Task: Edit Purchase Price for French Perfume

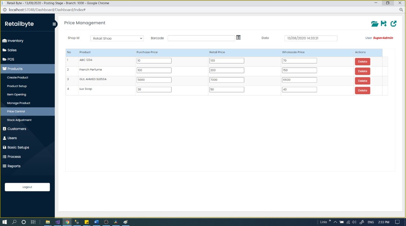Action: pos(154,70)
